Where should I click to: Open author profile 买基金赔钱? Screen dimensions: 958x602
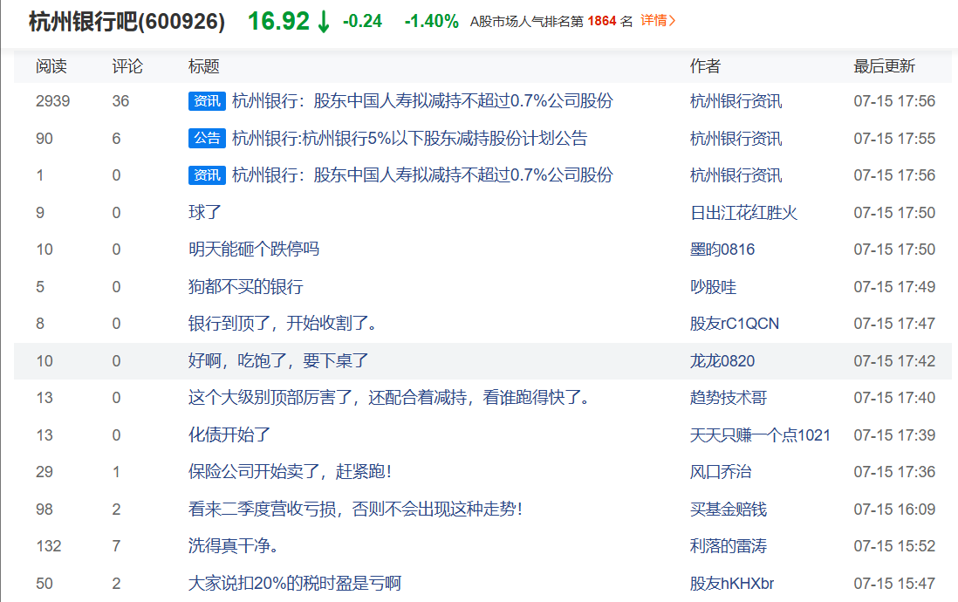[729, 510]
